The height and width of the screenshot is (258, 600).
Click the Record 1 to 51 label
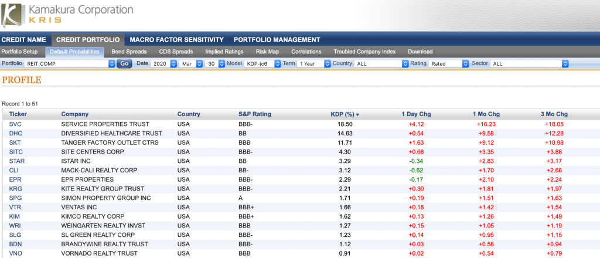(x=20, y=104)
